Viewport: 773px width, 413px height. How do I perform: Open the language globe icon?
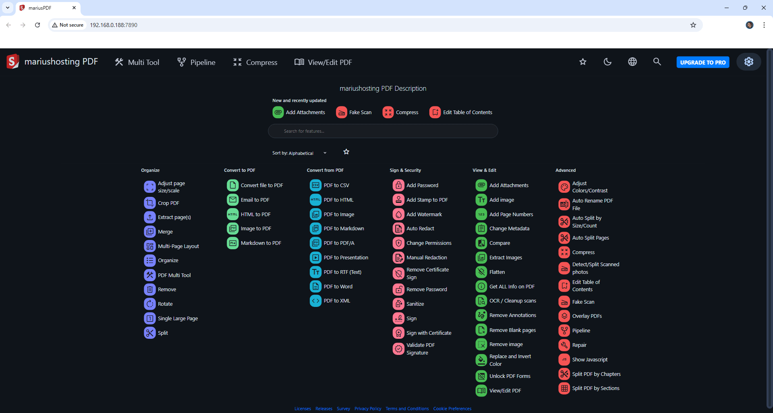(632, 62)
